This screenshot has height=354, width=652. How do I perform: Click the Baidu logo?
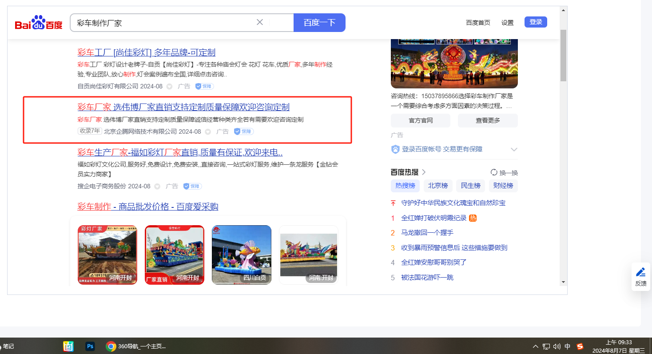pyautogui.click(x=39, y=23)
